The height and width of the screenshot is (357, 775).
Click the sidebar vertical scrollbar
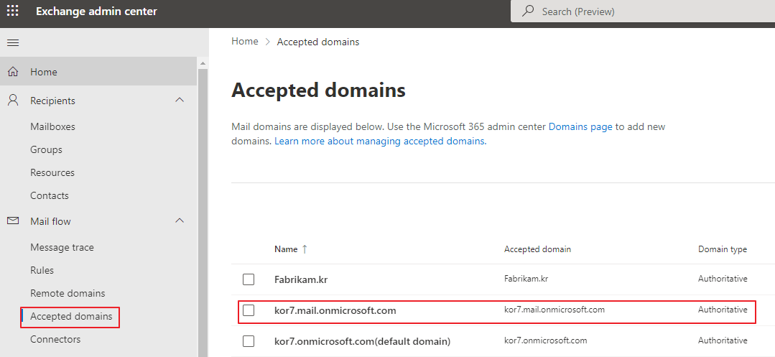coord(203,208)
